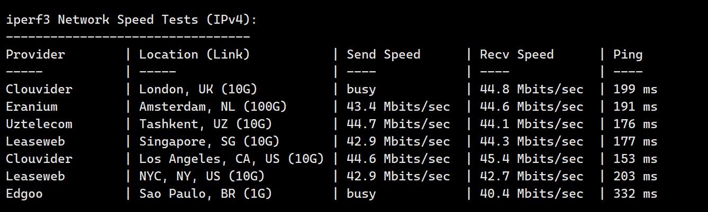The height and width of the screenshot is (212, 708).
Task: Click the Ping column header
Action: click(628, 55)
